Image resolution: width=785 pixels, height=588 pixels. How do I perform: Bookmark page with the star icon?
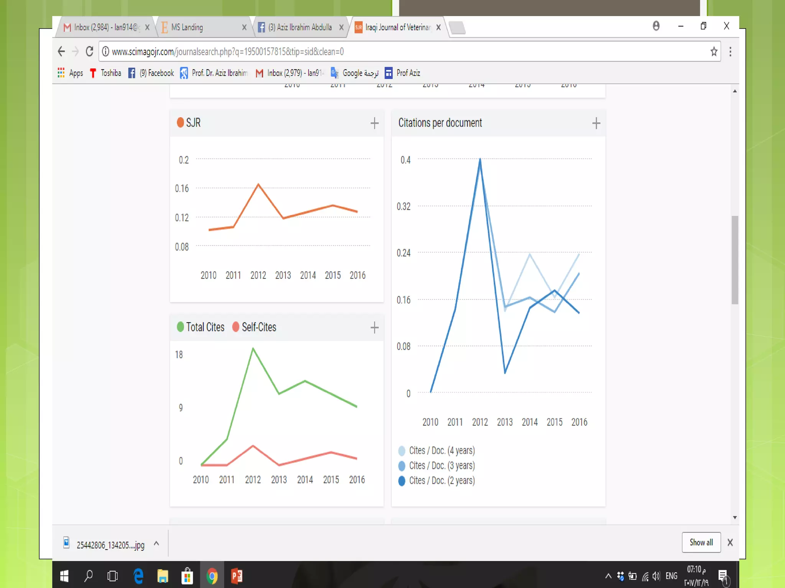[x=714, y=52]
